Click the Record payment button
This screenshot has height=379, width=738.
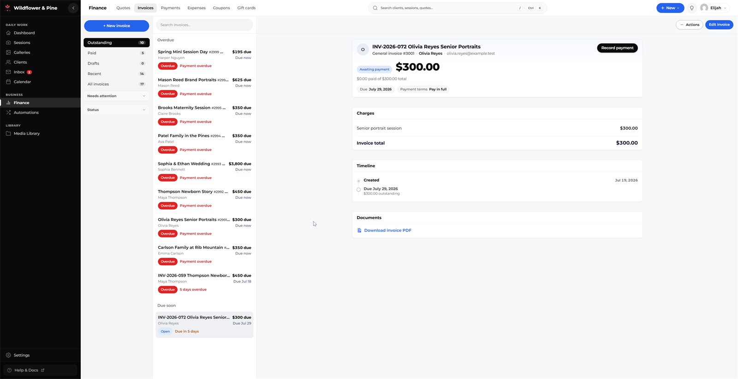coord(617,48)
